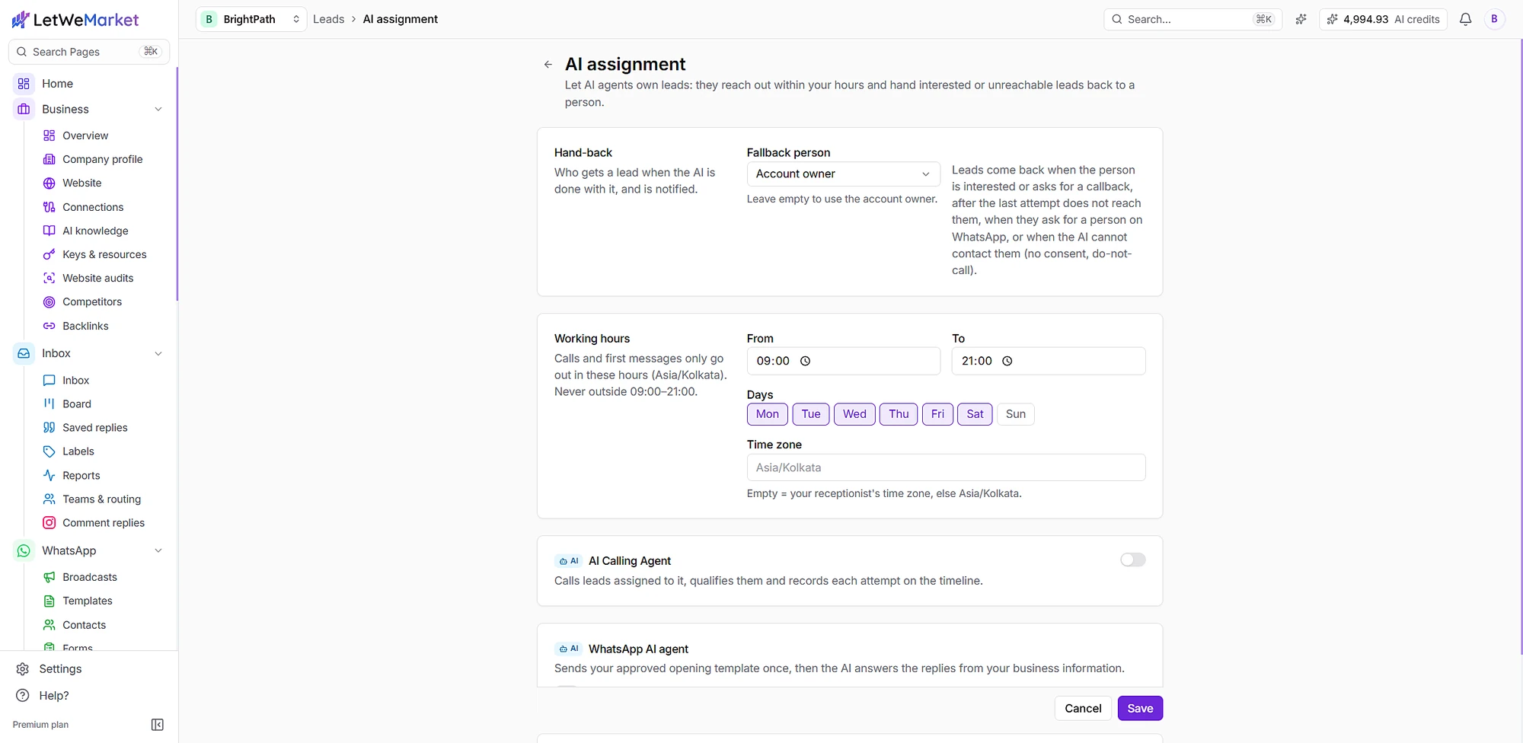1523x743 pixels.
Task: Open Settings in the sidebar
Action: point(60,669)
